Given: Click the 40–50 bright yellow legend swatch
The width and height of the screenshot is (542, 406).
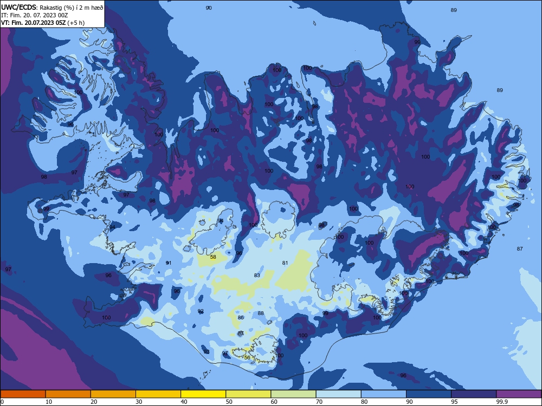Looking at the screenshot, I should 203,394.
